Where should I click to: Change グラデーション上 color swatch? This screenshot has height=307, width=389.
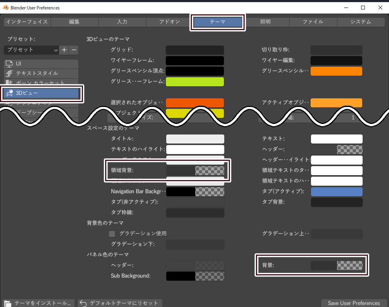[x=337, y=234]
